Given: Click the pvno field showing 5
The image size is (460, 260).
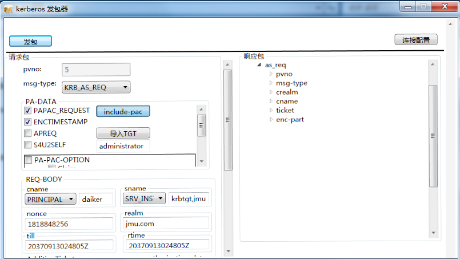Looking at the screenshot, I should pos(96,70).
